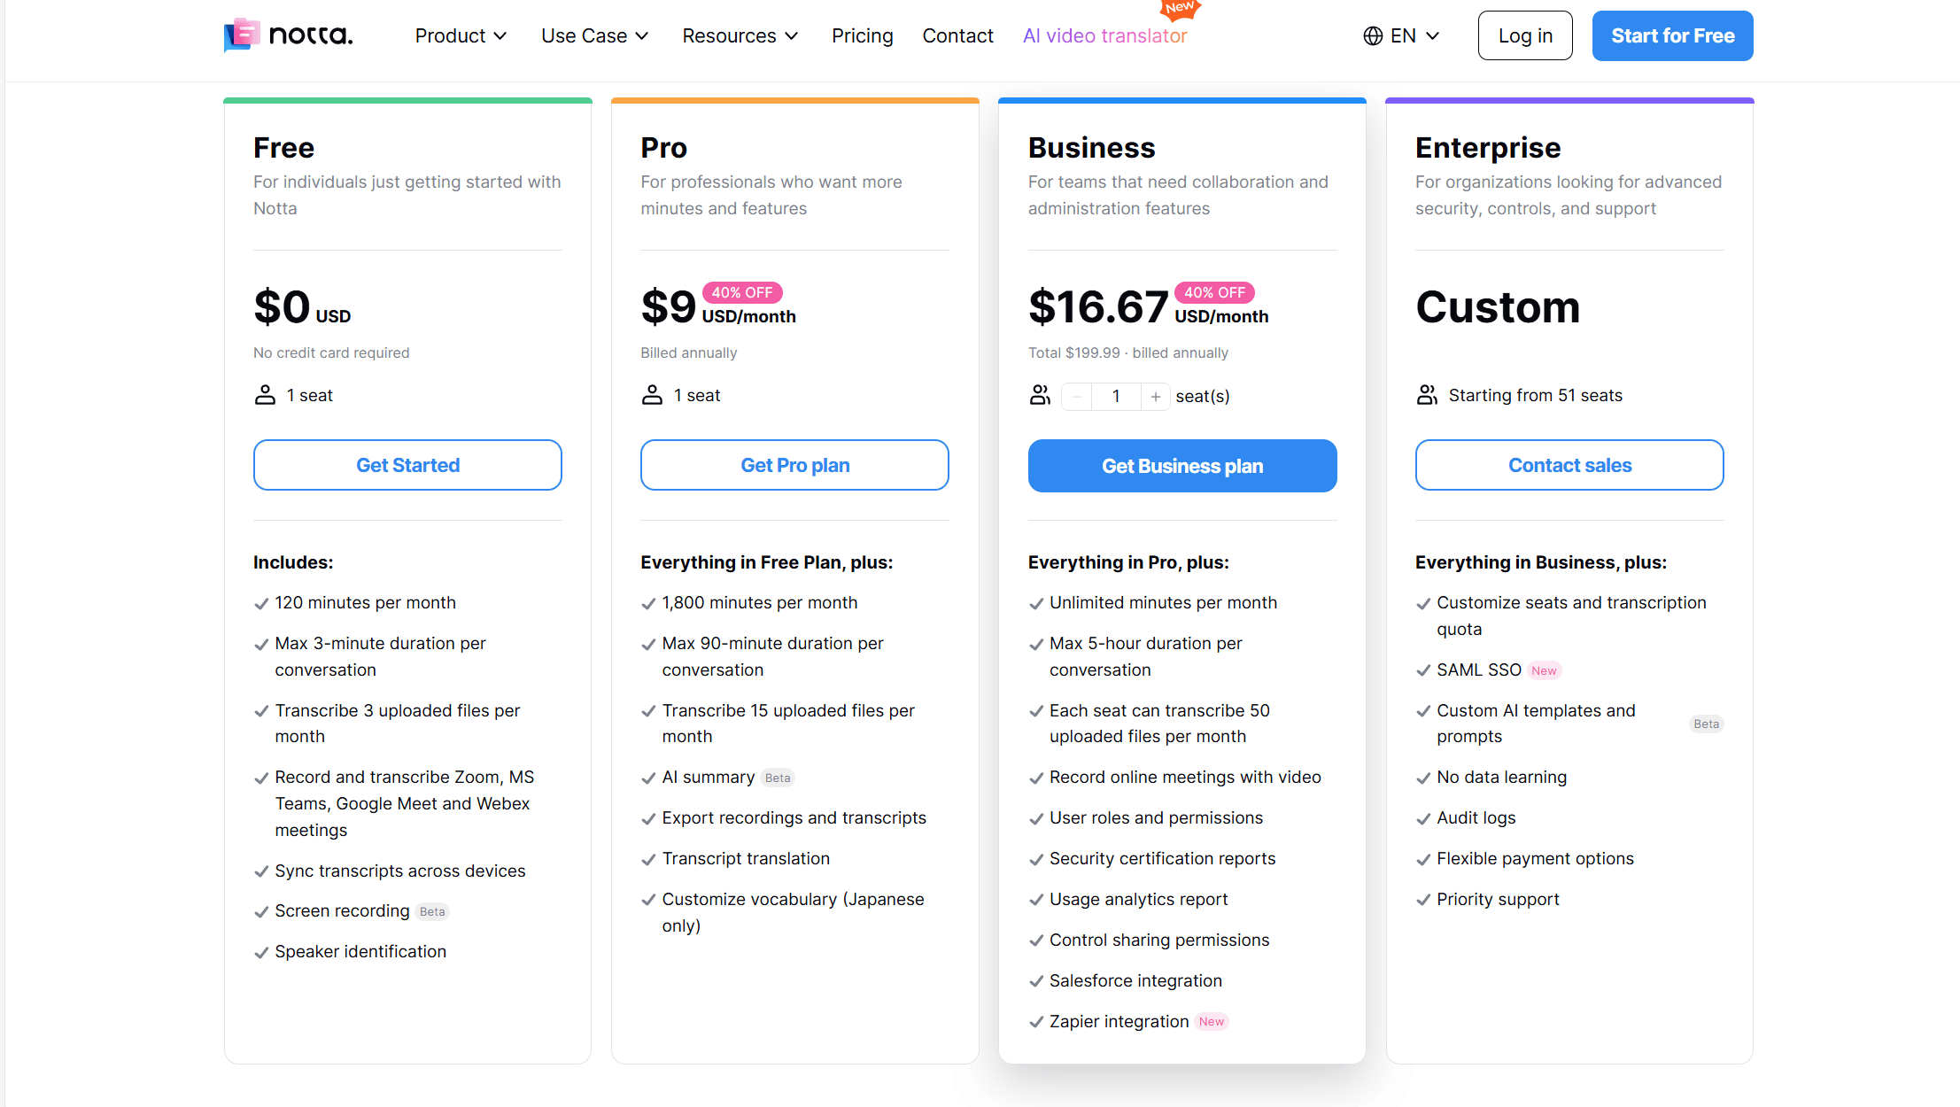The image size is (1960, 1107).
Task: Open the EN language selector
Action: tap(1402, 35)
